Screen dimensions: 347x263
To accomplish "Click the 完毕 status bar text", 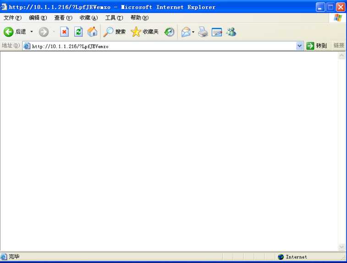I will (14, 257).
